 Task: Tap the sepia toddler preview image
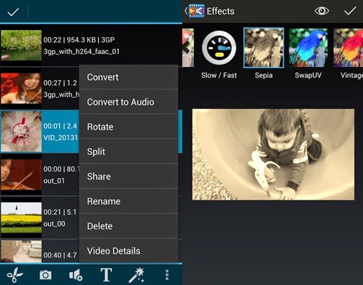pyautogui.click(x=273, y=155)
